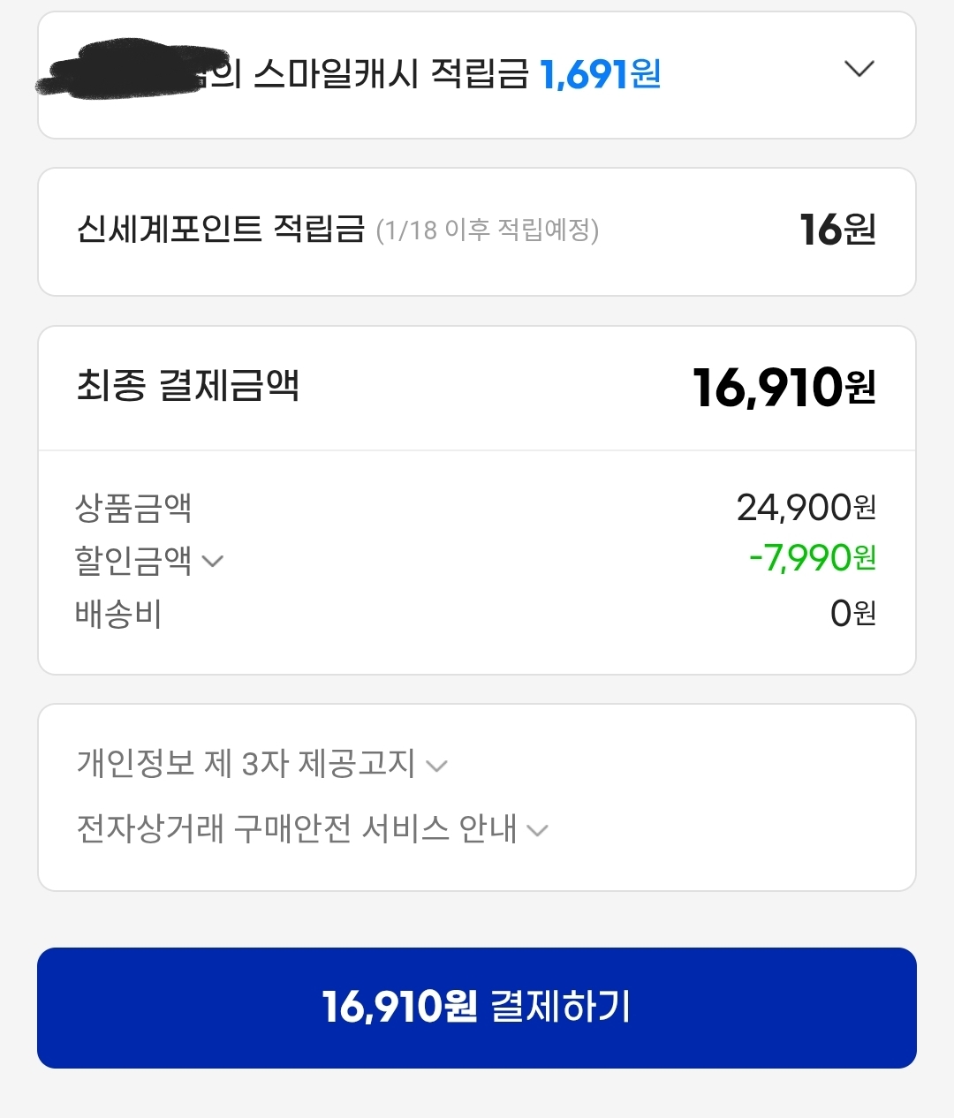Open 개인정보 제 3자 제공고지 text
The image size is (954, 1118).
pos(246,763)
